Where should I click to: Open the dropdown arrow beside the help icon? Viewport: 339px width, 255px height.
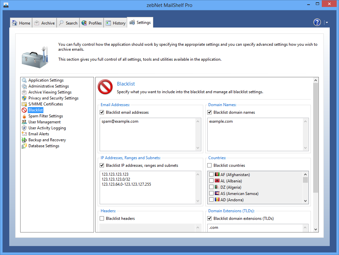tap(327, 23)
